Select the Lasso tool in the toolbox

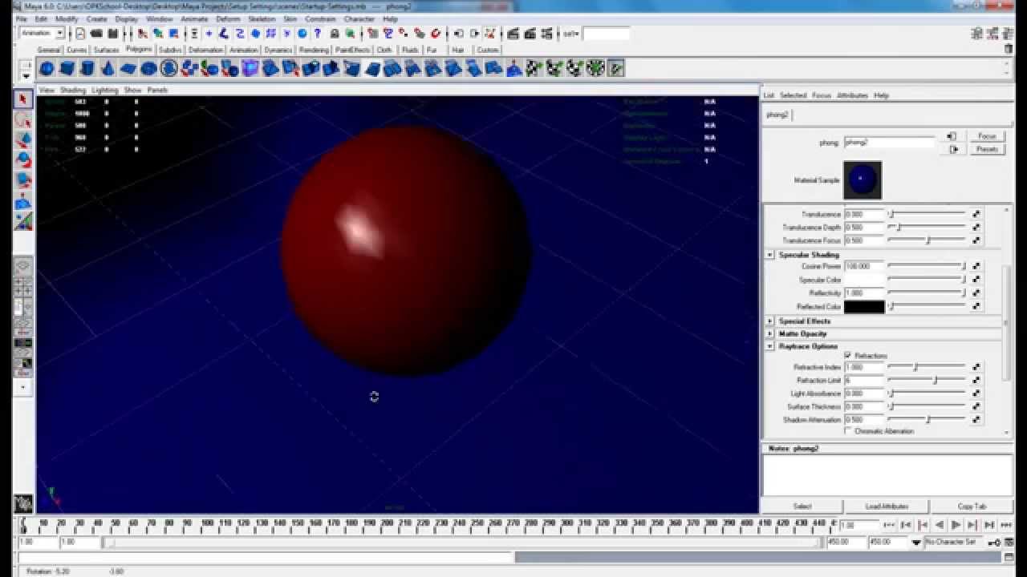click(x=23, y=119)
